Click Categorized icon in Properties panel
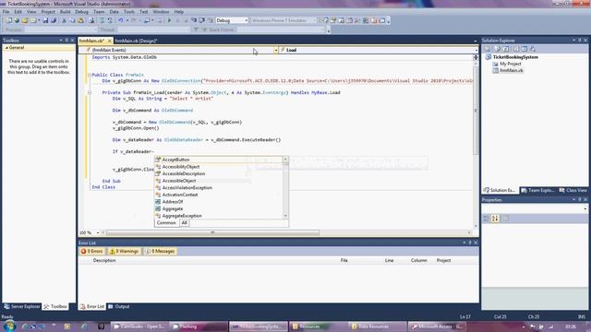The width and height of the screenshot is (591, 332). 487,219
